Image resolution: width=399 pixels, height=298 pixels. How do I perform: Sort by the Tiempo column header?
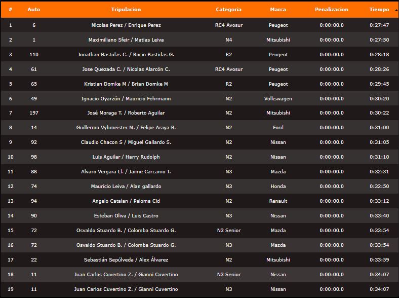(x=379, y=10)
